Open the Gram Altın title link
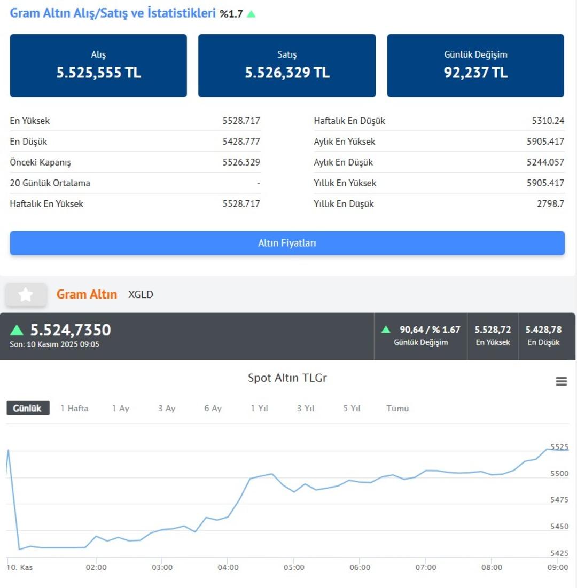577x588 pixels. click(x=87, y=294)
